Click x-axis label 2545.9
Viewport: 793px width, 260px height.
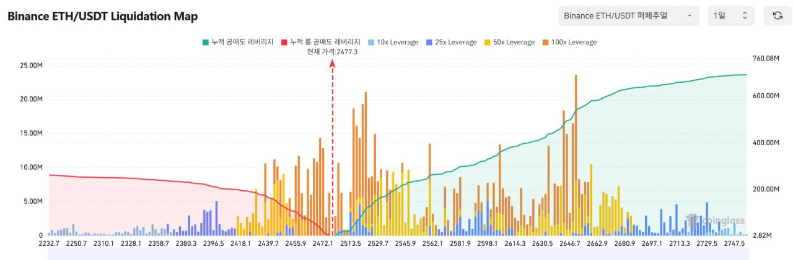tap(405, 243)
